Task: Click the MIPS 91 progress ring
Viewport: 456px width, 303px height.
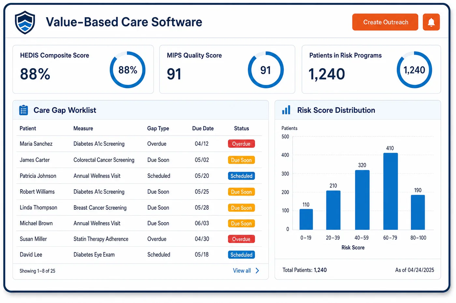Action: [266, 70]
